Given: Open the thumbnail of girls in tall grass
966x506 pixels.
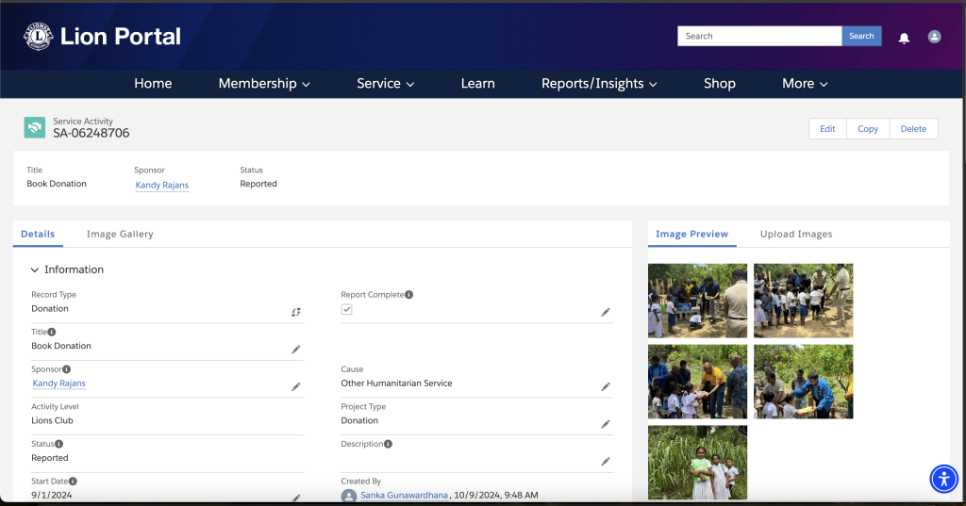Looking at the screenshot, I should (697, 463).
